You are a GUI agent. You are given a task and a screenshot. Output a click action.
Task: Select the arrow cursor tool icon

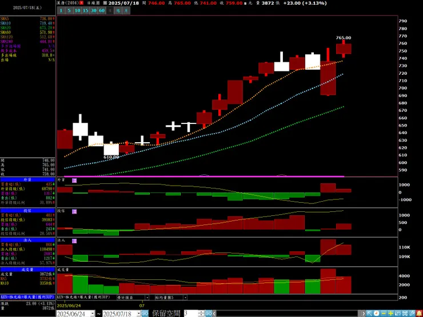tap(369, 314)
